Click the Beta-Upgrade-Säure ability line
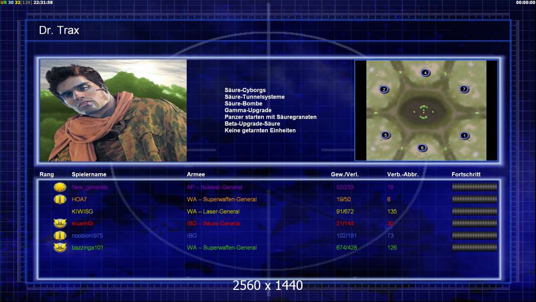This screenshot has width=536, height=302. pyautogui.click(x=252, y=124)
